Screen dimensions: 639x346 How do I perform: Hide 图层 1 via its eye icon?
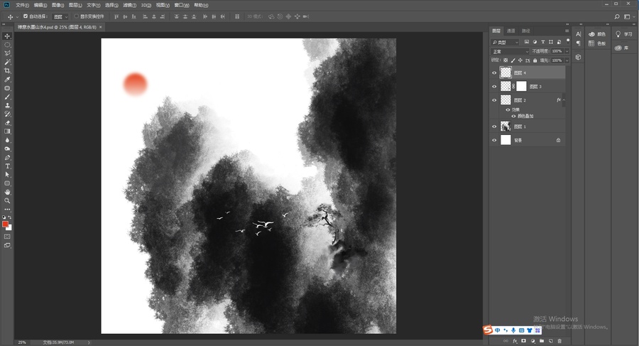[494, 126]
